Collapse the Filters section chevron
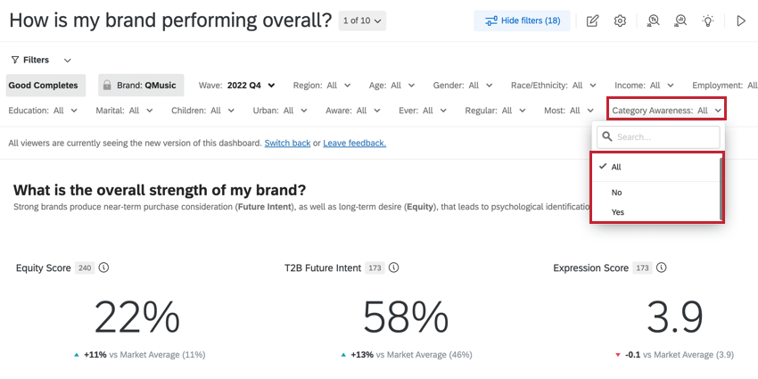 click(x=68, y=60)
